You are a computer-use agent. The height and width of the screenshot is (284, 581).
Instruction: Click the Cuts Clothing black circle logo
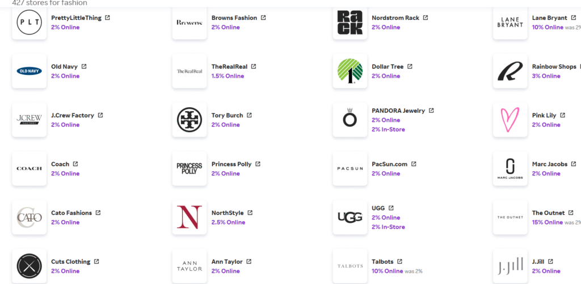pyautogui.click(x=30, y=266)
